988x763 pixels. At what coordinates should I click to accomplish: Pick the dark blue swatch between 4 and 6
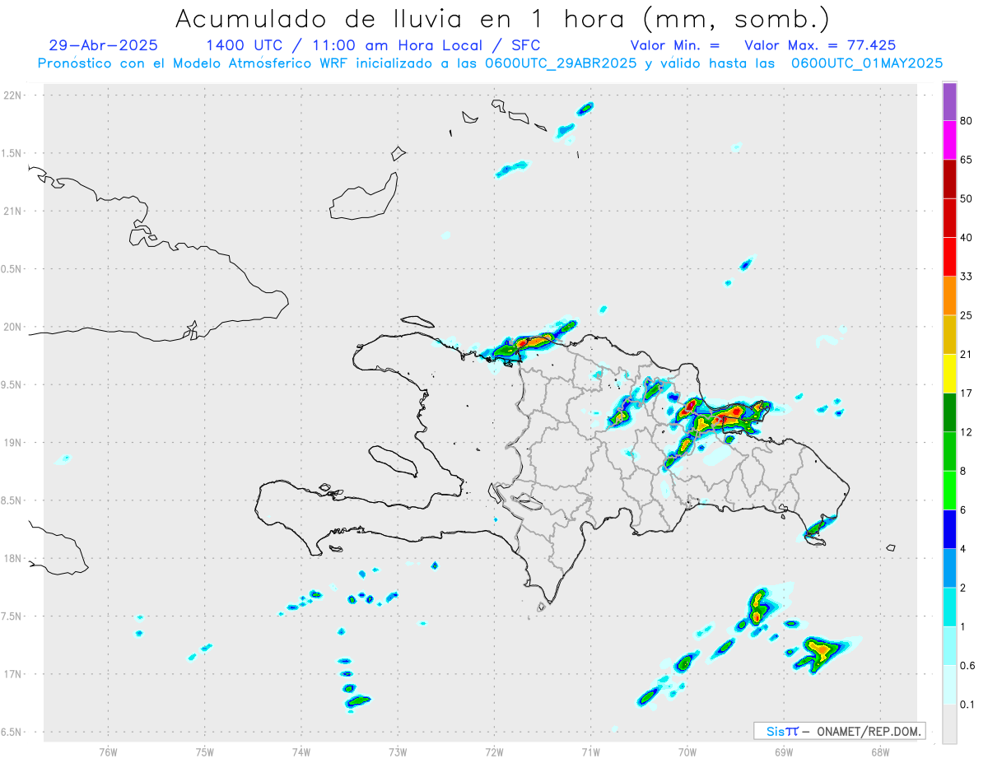coord(949,528)
